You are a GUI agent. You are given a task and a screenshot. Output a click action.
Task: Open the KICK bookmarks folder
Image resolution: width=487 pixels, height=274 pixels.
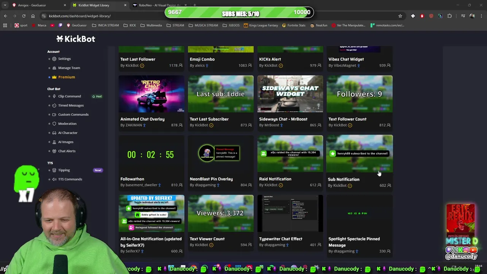[x=129, y=25]
